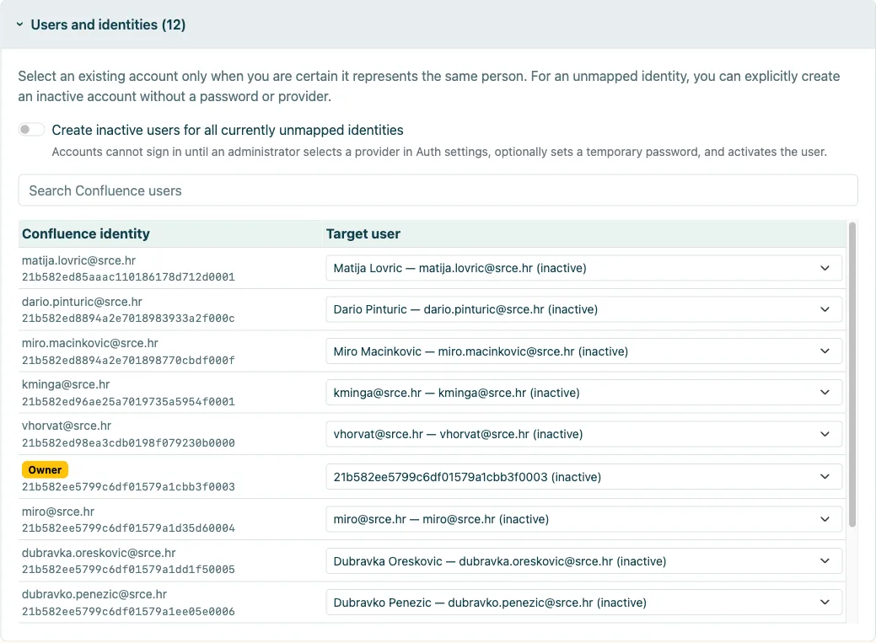Open target user dropdown for Matija Lovric

click(x=583, y=268)
